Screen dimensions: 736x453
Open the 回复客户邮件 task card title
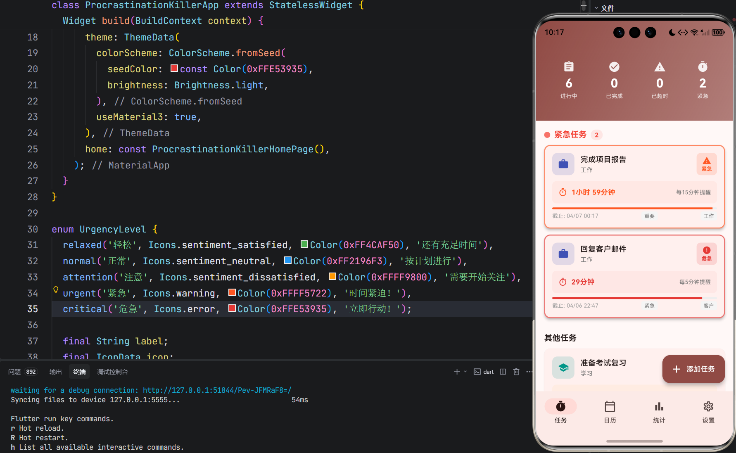coord(603,249)
